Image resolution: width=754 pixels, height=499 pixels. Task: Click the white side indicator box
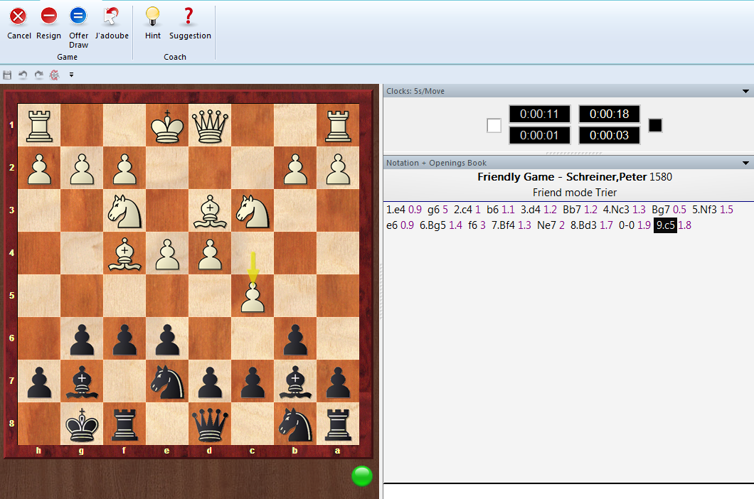(494, 125)
